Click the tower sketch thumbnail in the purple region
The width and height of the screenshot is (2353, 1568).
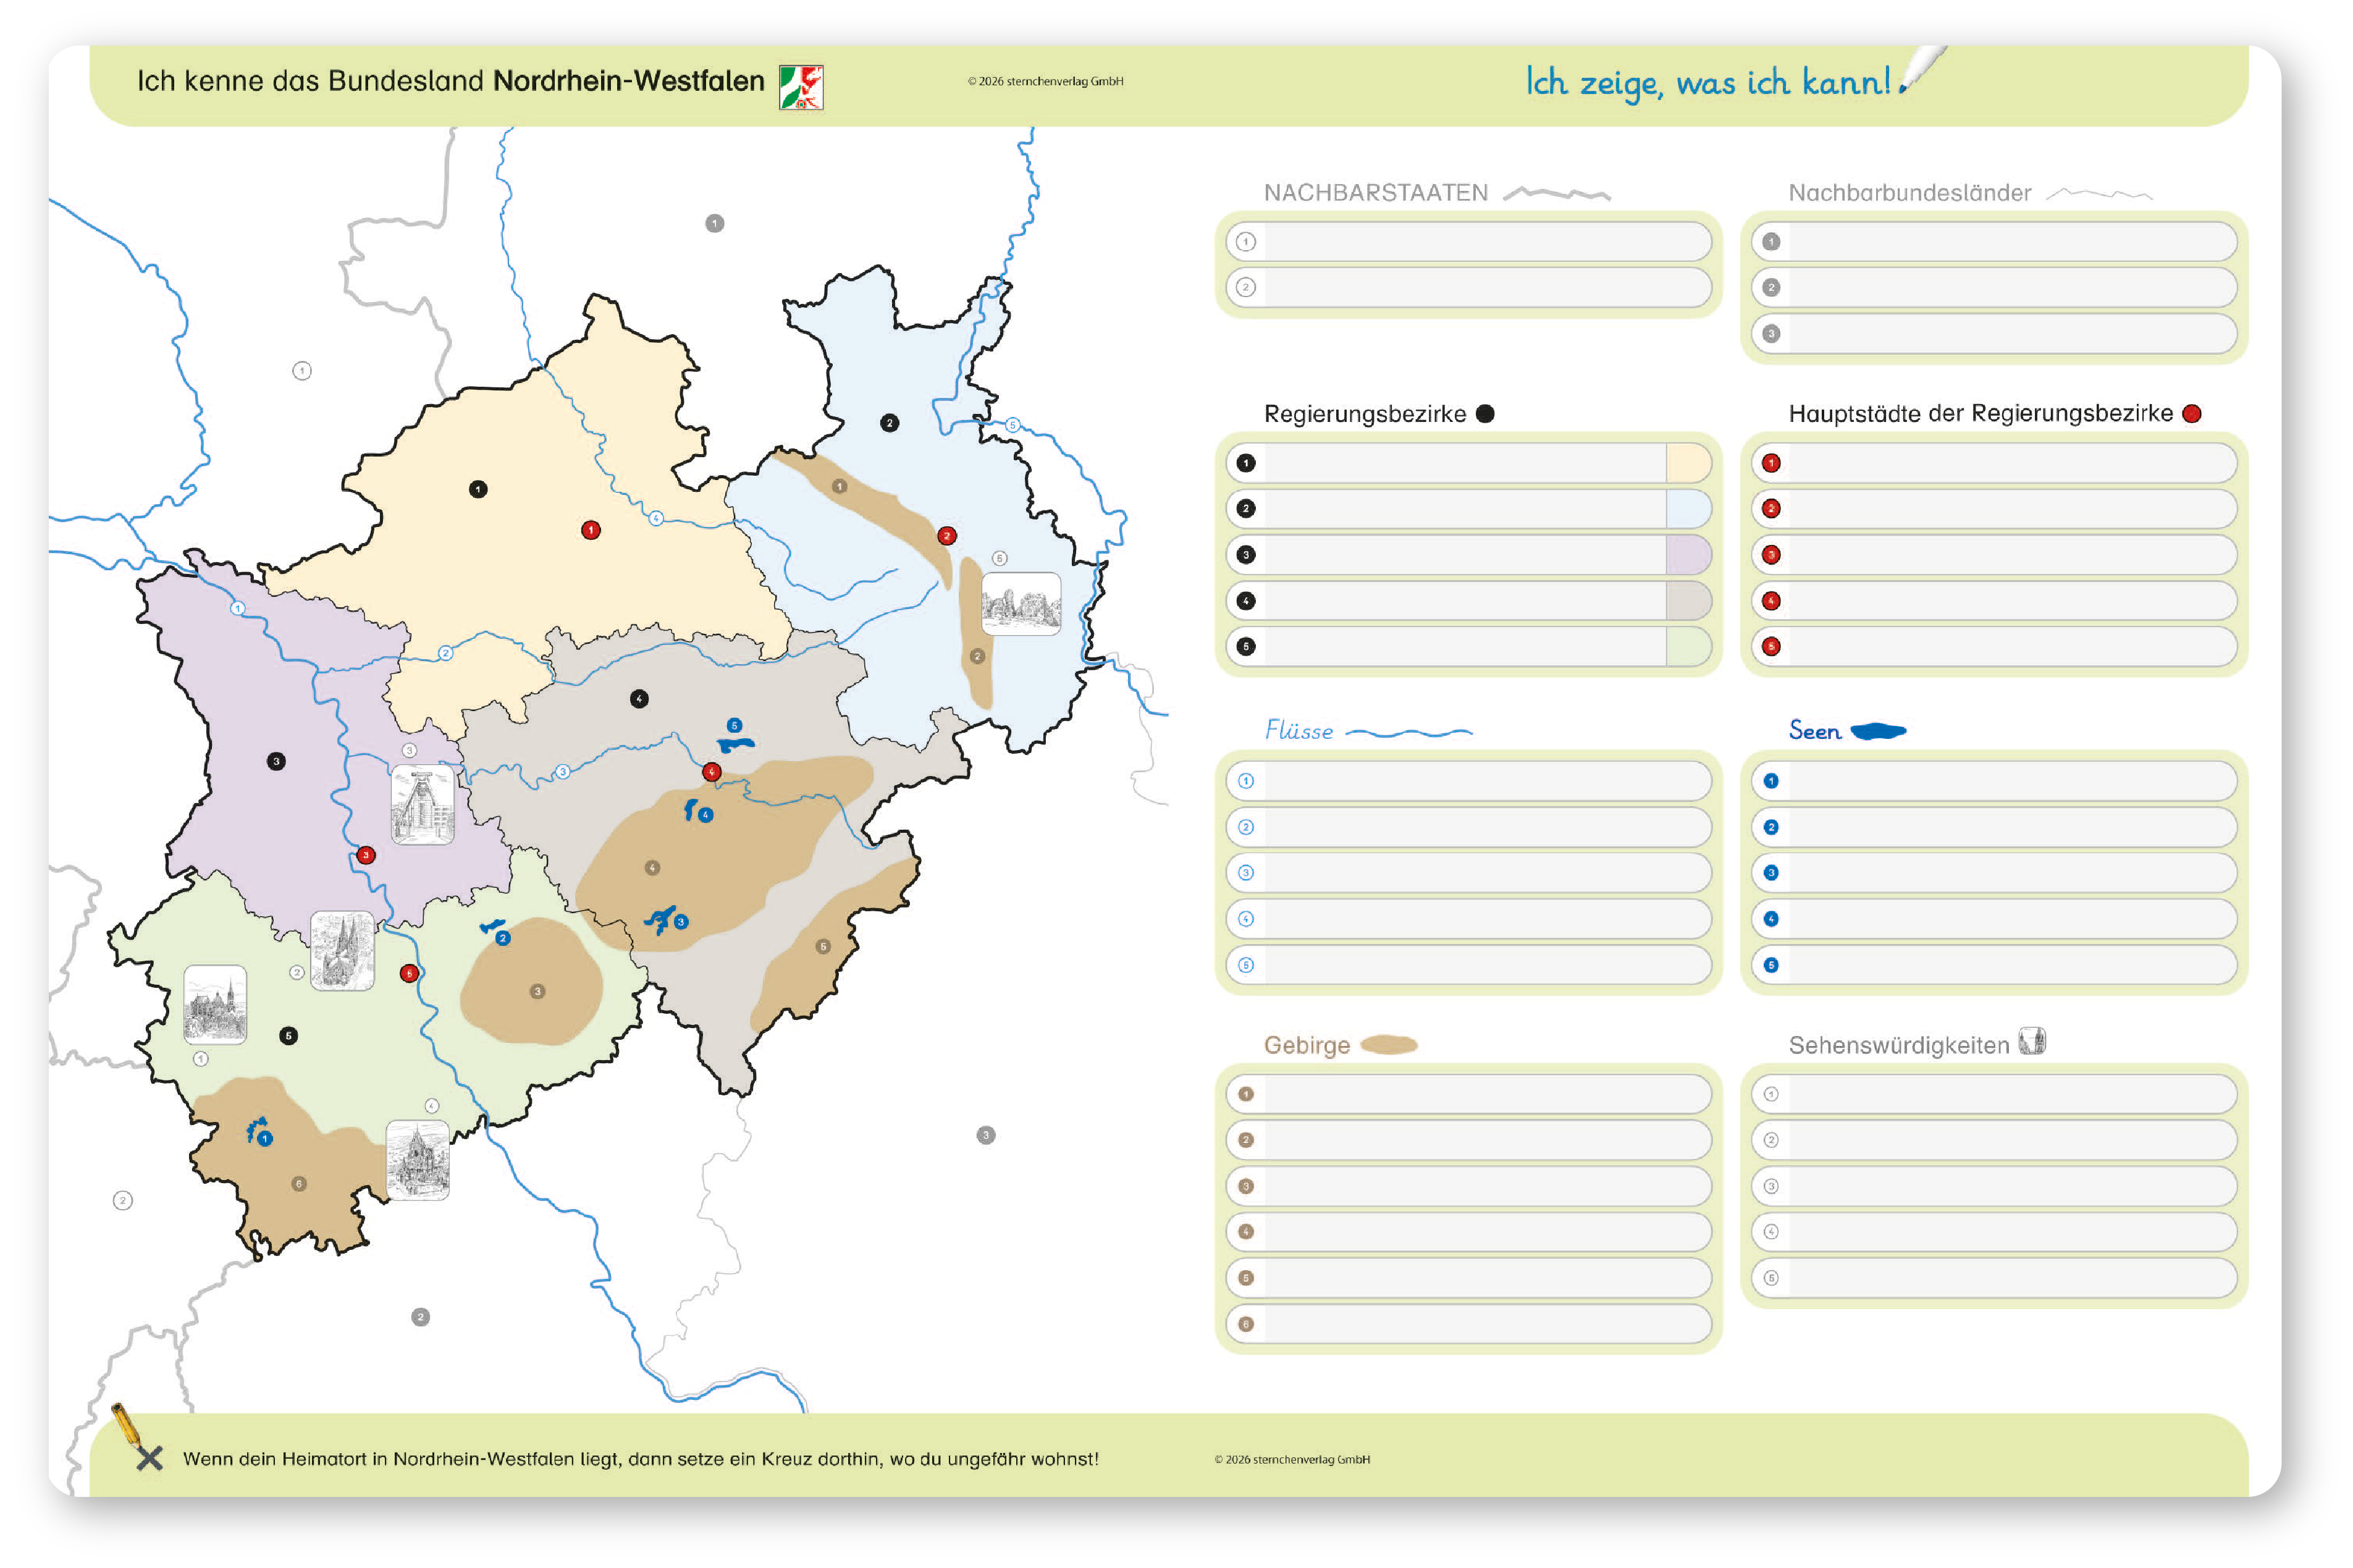422,804
